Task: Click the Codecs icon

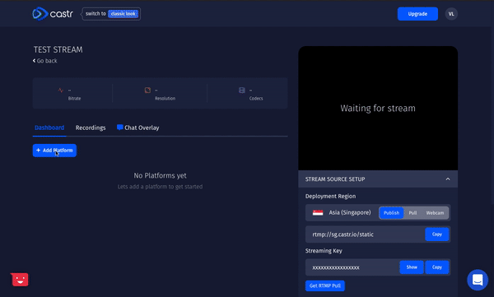Action: 241,90
